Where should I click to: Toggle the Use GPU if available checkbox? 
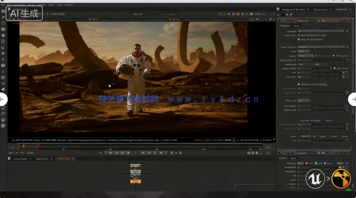(x=299, y=40)
